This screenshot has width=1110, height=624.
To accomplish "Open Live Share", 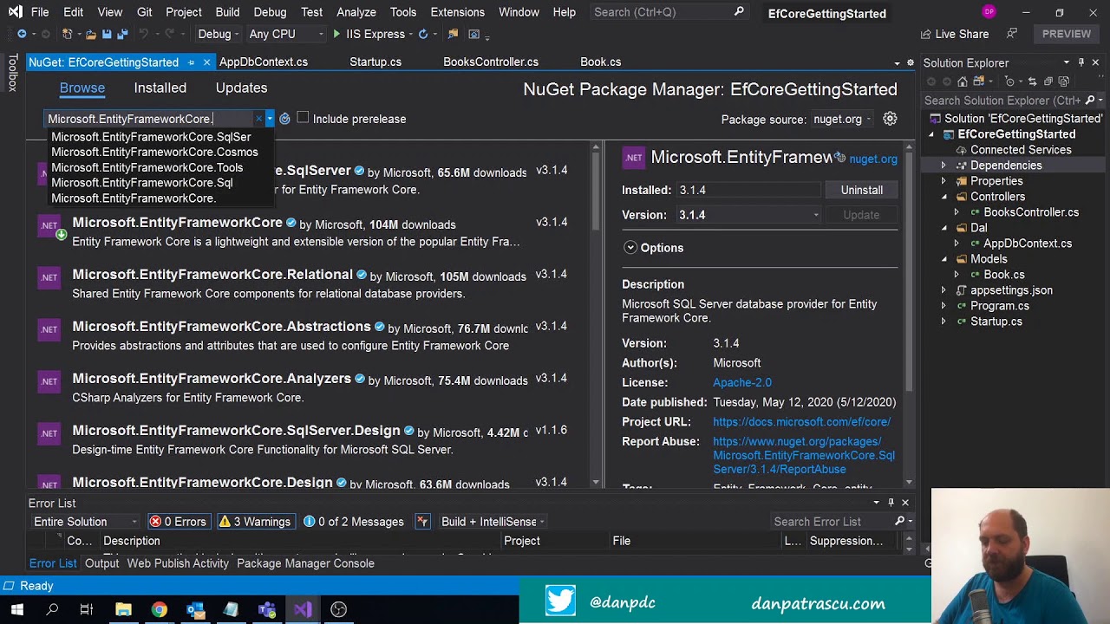I will coord(953,34).
